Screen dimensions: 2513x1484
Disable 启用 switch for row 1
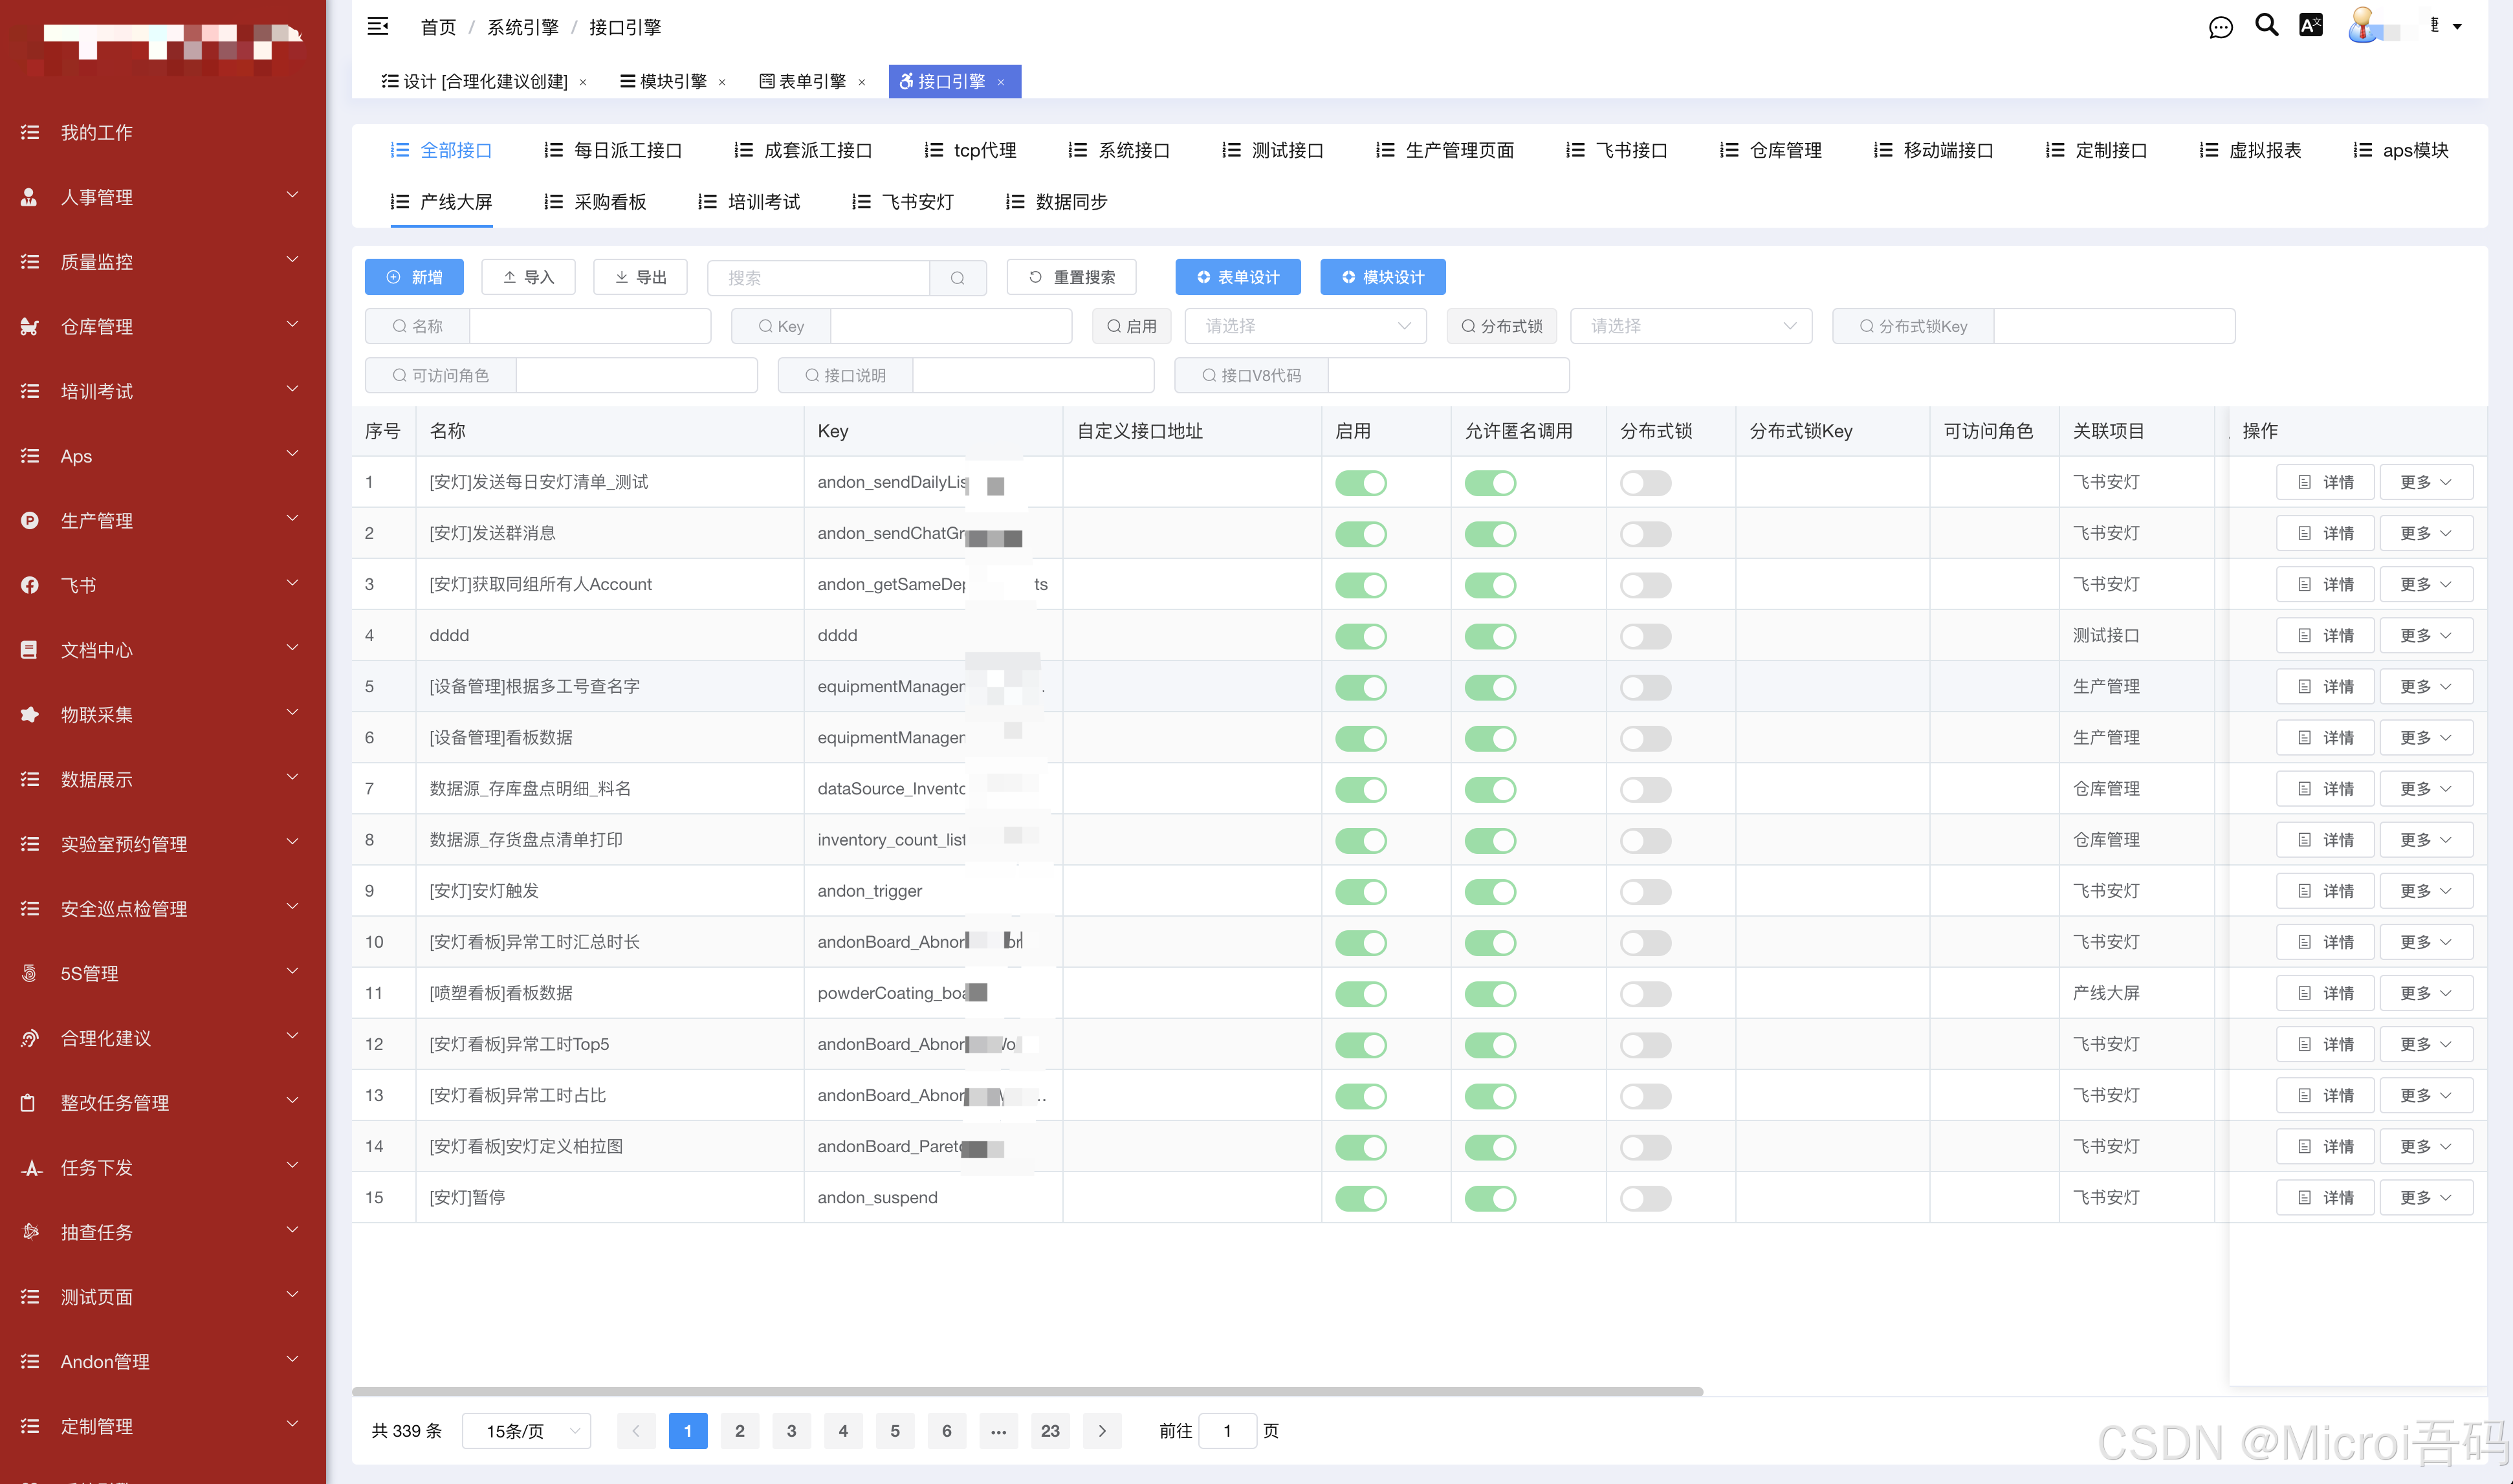click(x=1361, y=483)
